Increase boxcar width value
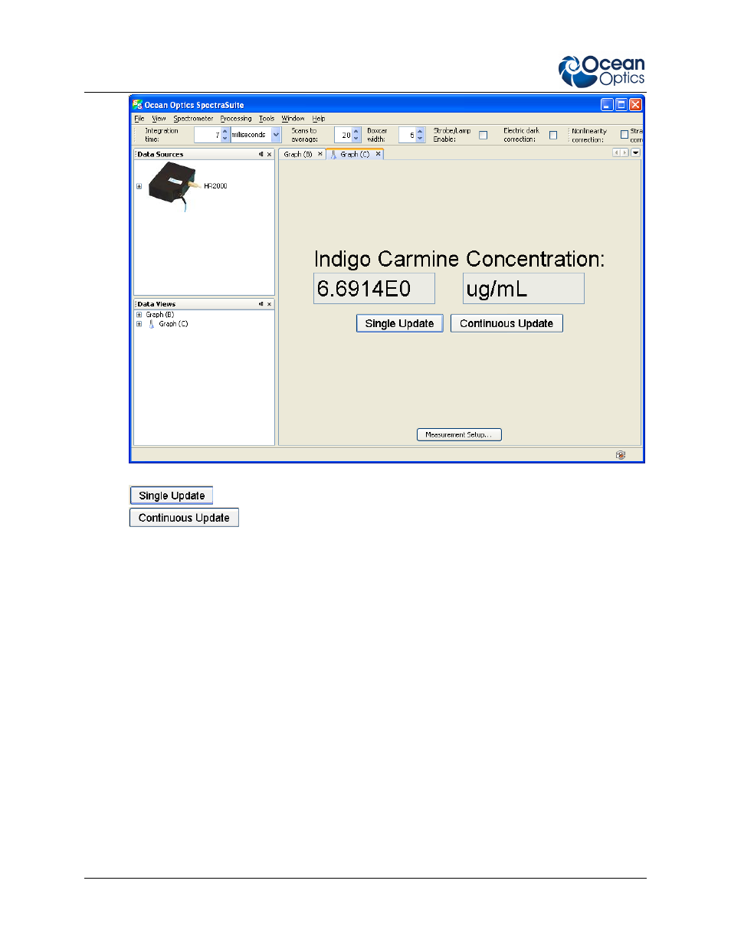This screenshot has width=731, height=946. (420, 131)
